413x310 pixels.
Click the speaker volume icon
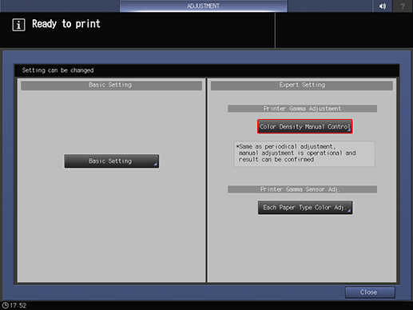point(383,6)
